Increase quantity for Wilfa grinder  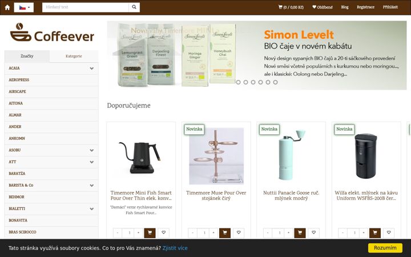click(x=364, y=233)
